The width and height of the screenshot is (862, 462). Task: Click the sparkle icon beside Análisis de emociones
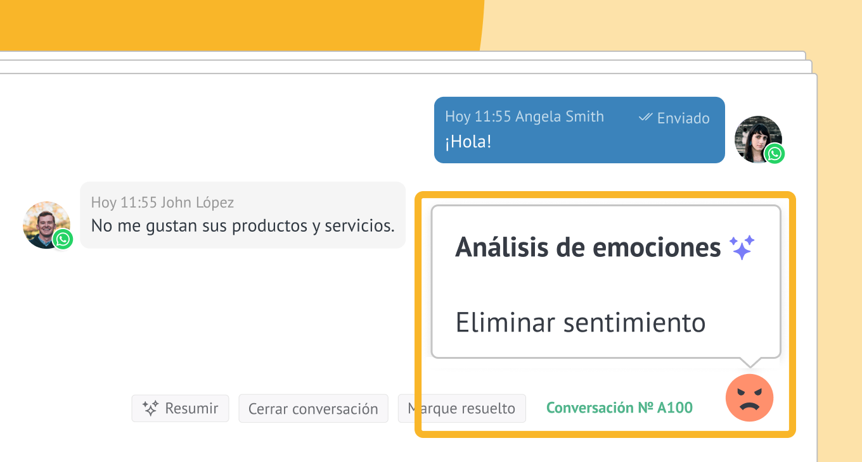(x=742, y=247)
